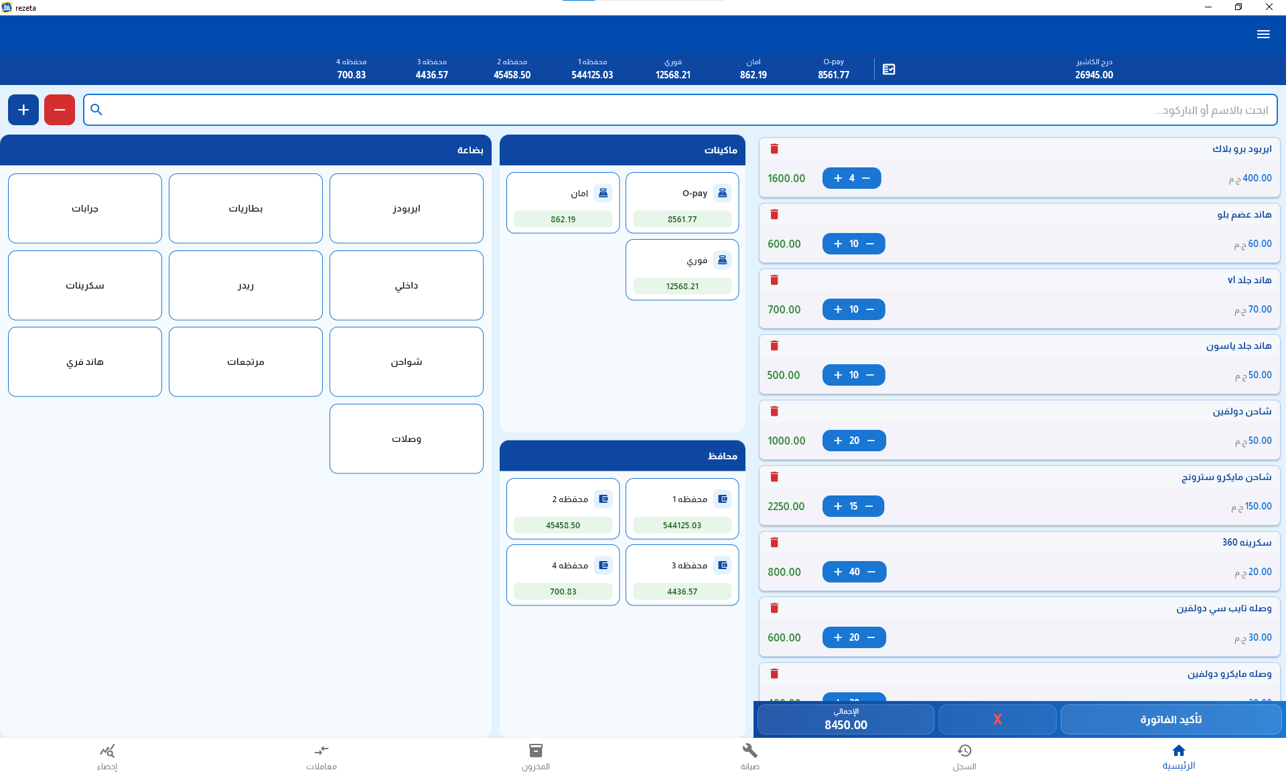This screenshot has height=776, width=1286.
Task: Open the ايربودز category
Action: point(407,208)
